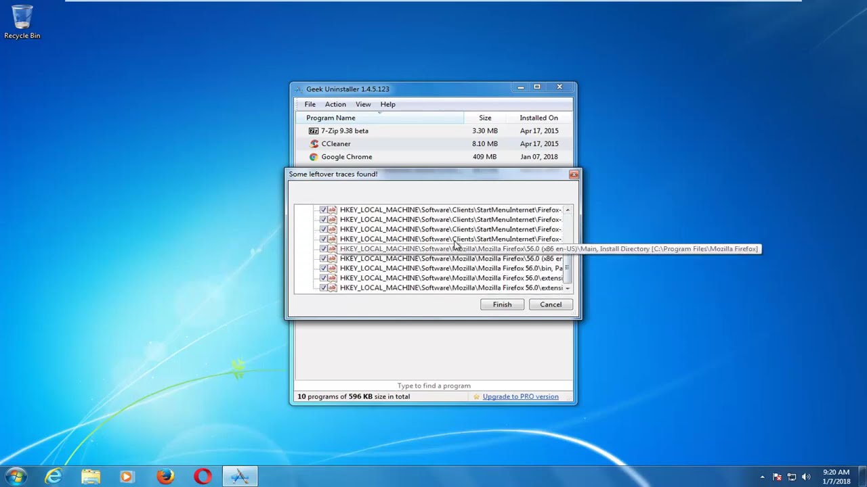Viewport: 867px width, 487px height.
Task: Click scroll up arrow in traces list
Action: (568, 210)
